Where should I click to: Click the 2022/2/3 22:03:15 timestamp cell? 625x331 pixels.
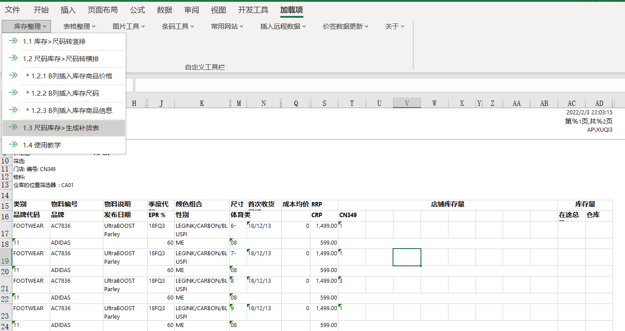[x=590, y=113]
